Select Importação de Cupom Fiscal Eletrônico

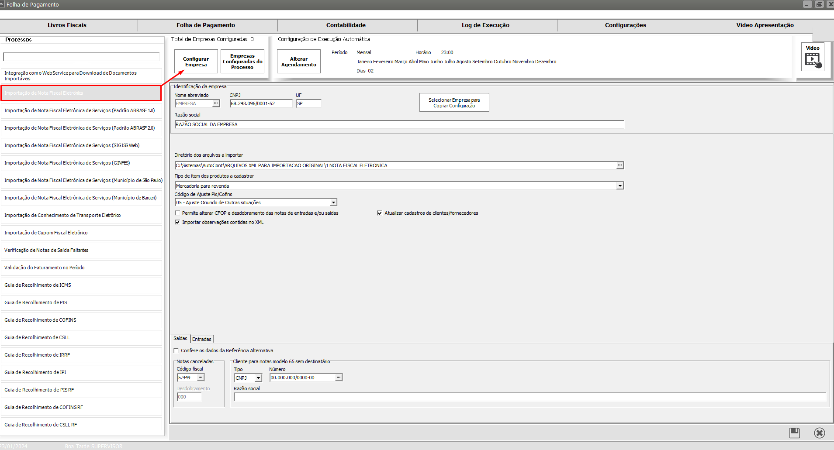81,233
